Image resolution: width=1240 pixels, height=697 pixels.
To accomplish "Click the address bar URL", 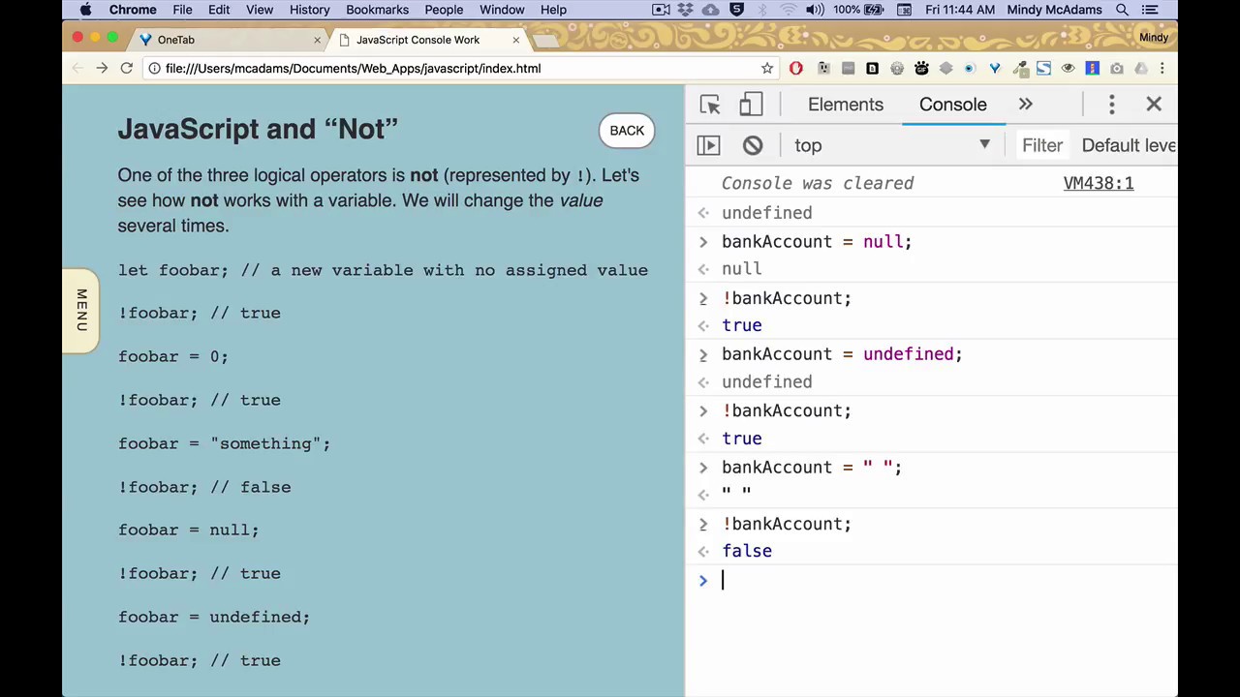I will point(353,69).
